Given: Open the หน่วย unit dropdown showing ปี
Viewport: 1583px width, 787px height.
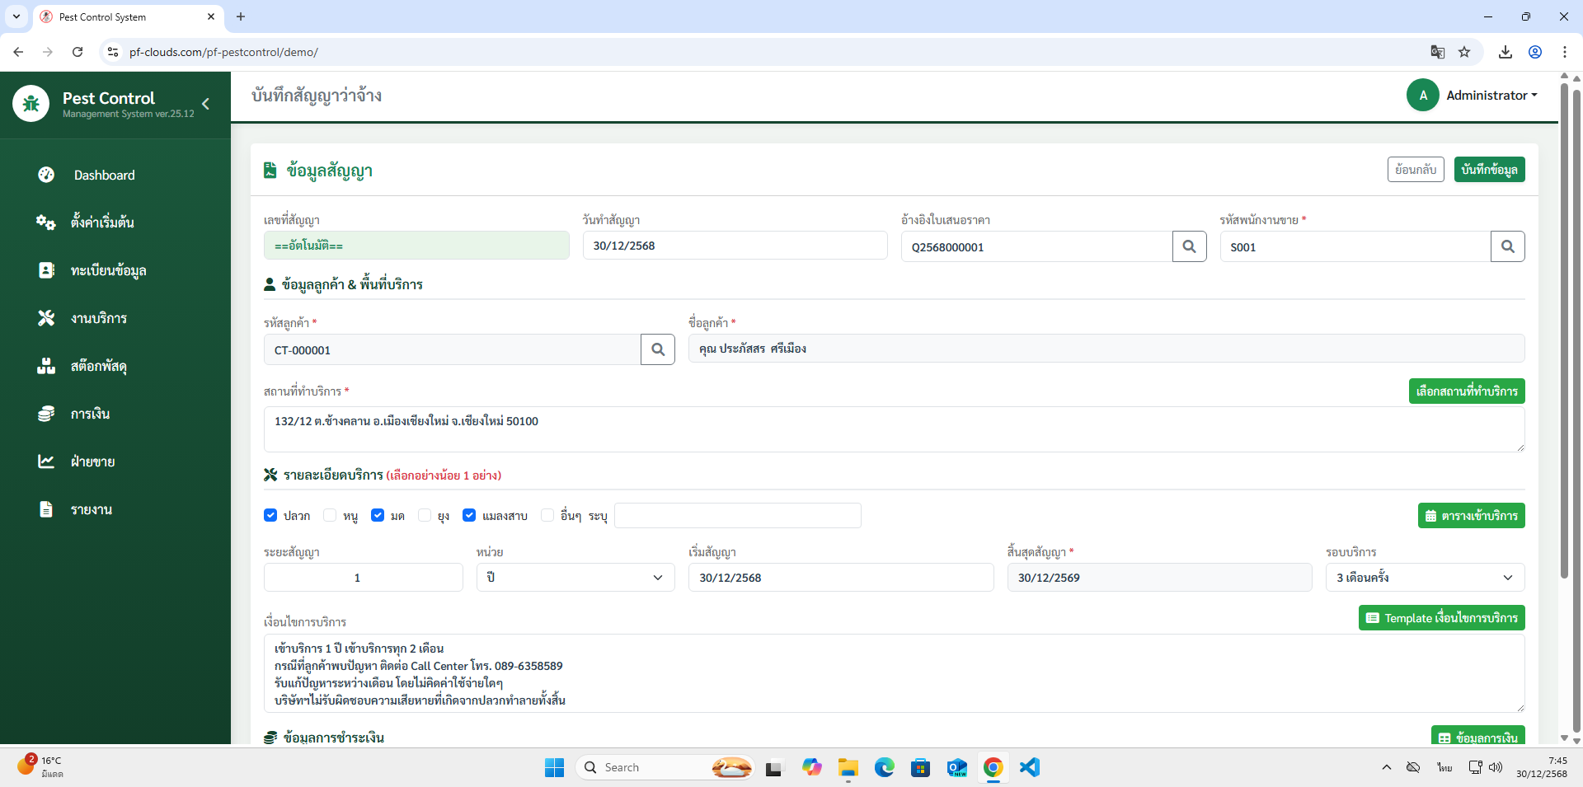Looking at the screenshot, I should pos(575,578).
